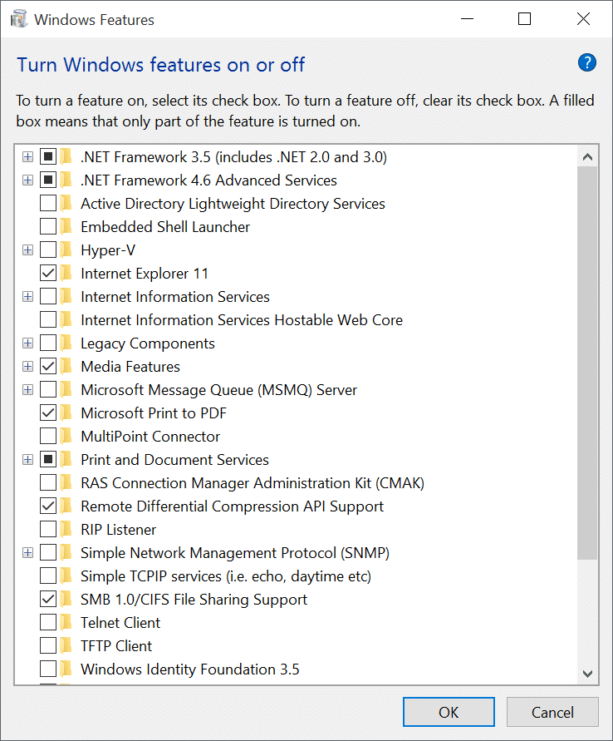
Task: Click folder icon beside Internet Explorer 11
Action: (x=66, y=273)
